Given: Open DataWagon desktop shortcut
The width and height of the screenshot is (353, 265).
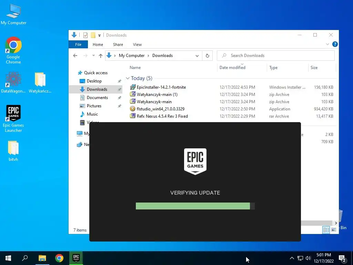Looking at the screenshot, I should (13, 82).
